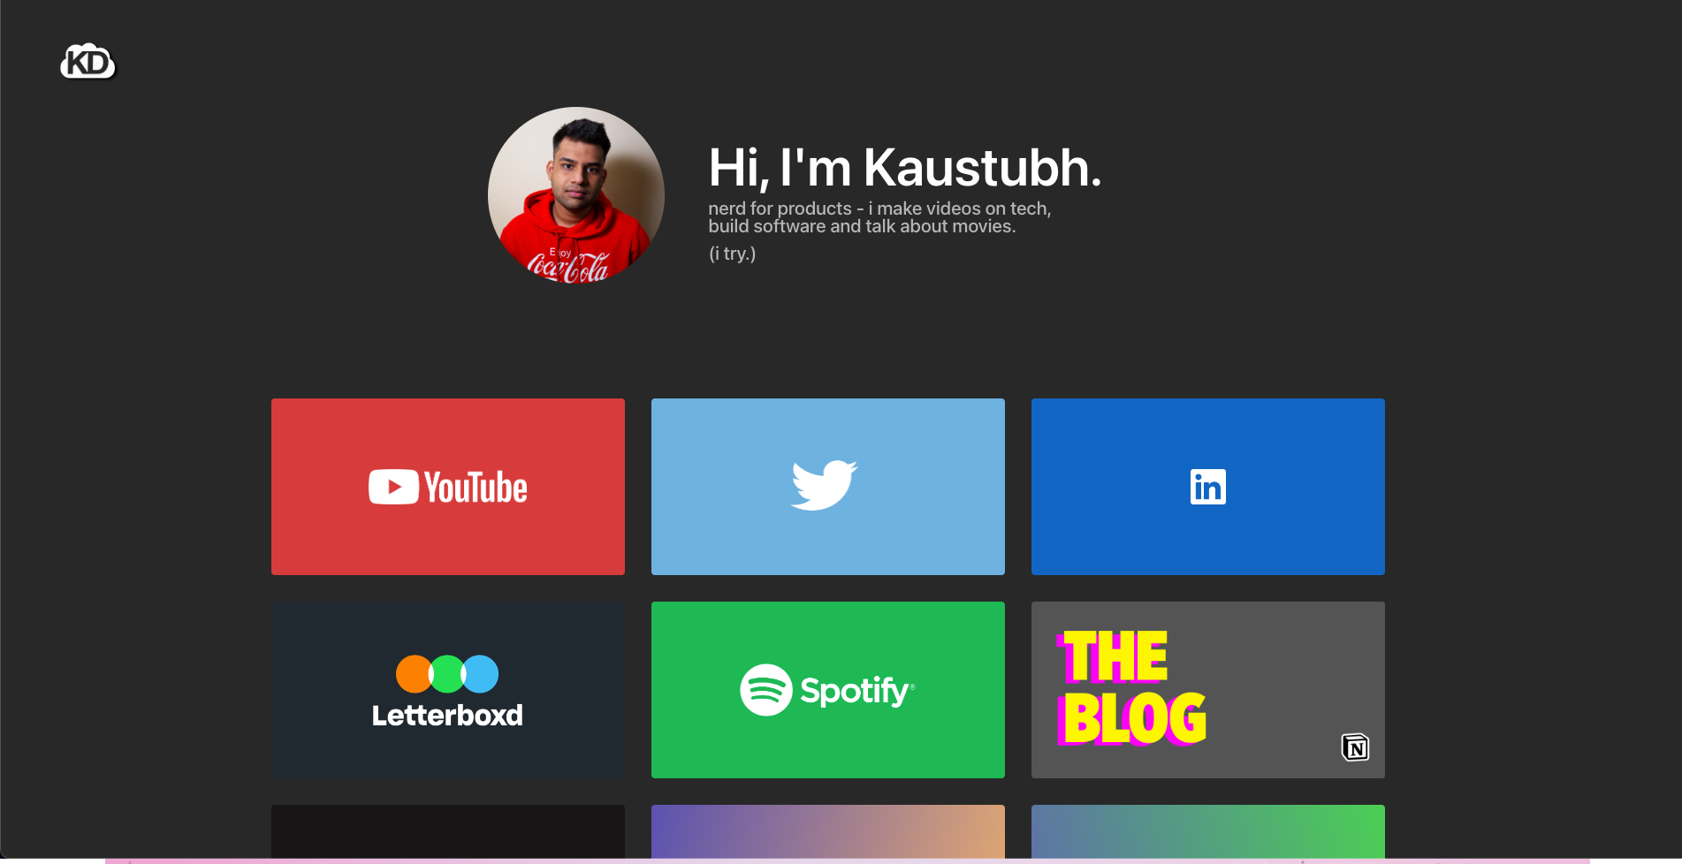
Task: Open the purple-orange gradient card below Spotify
Action: click(828, 831)
